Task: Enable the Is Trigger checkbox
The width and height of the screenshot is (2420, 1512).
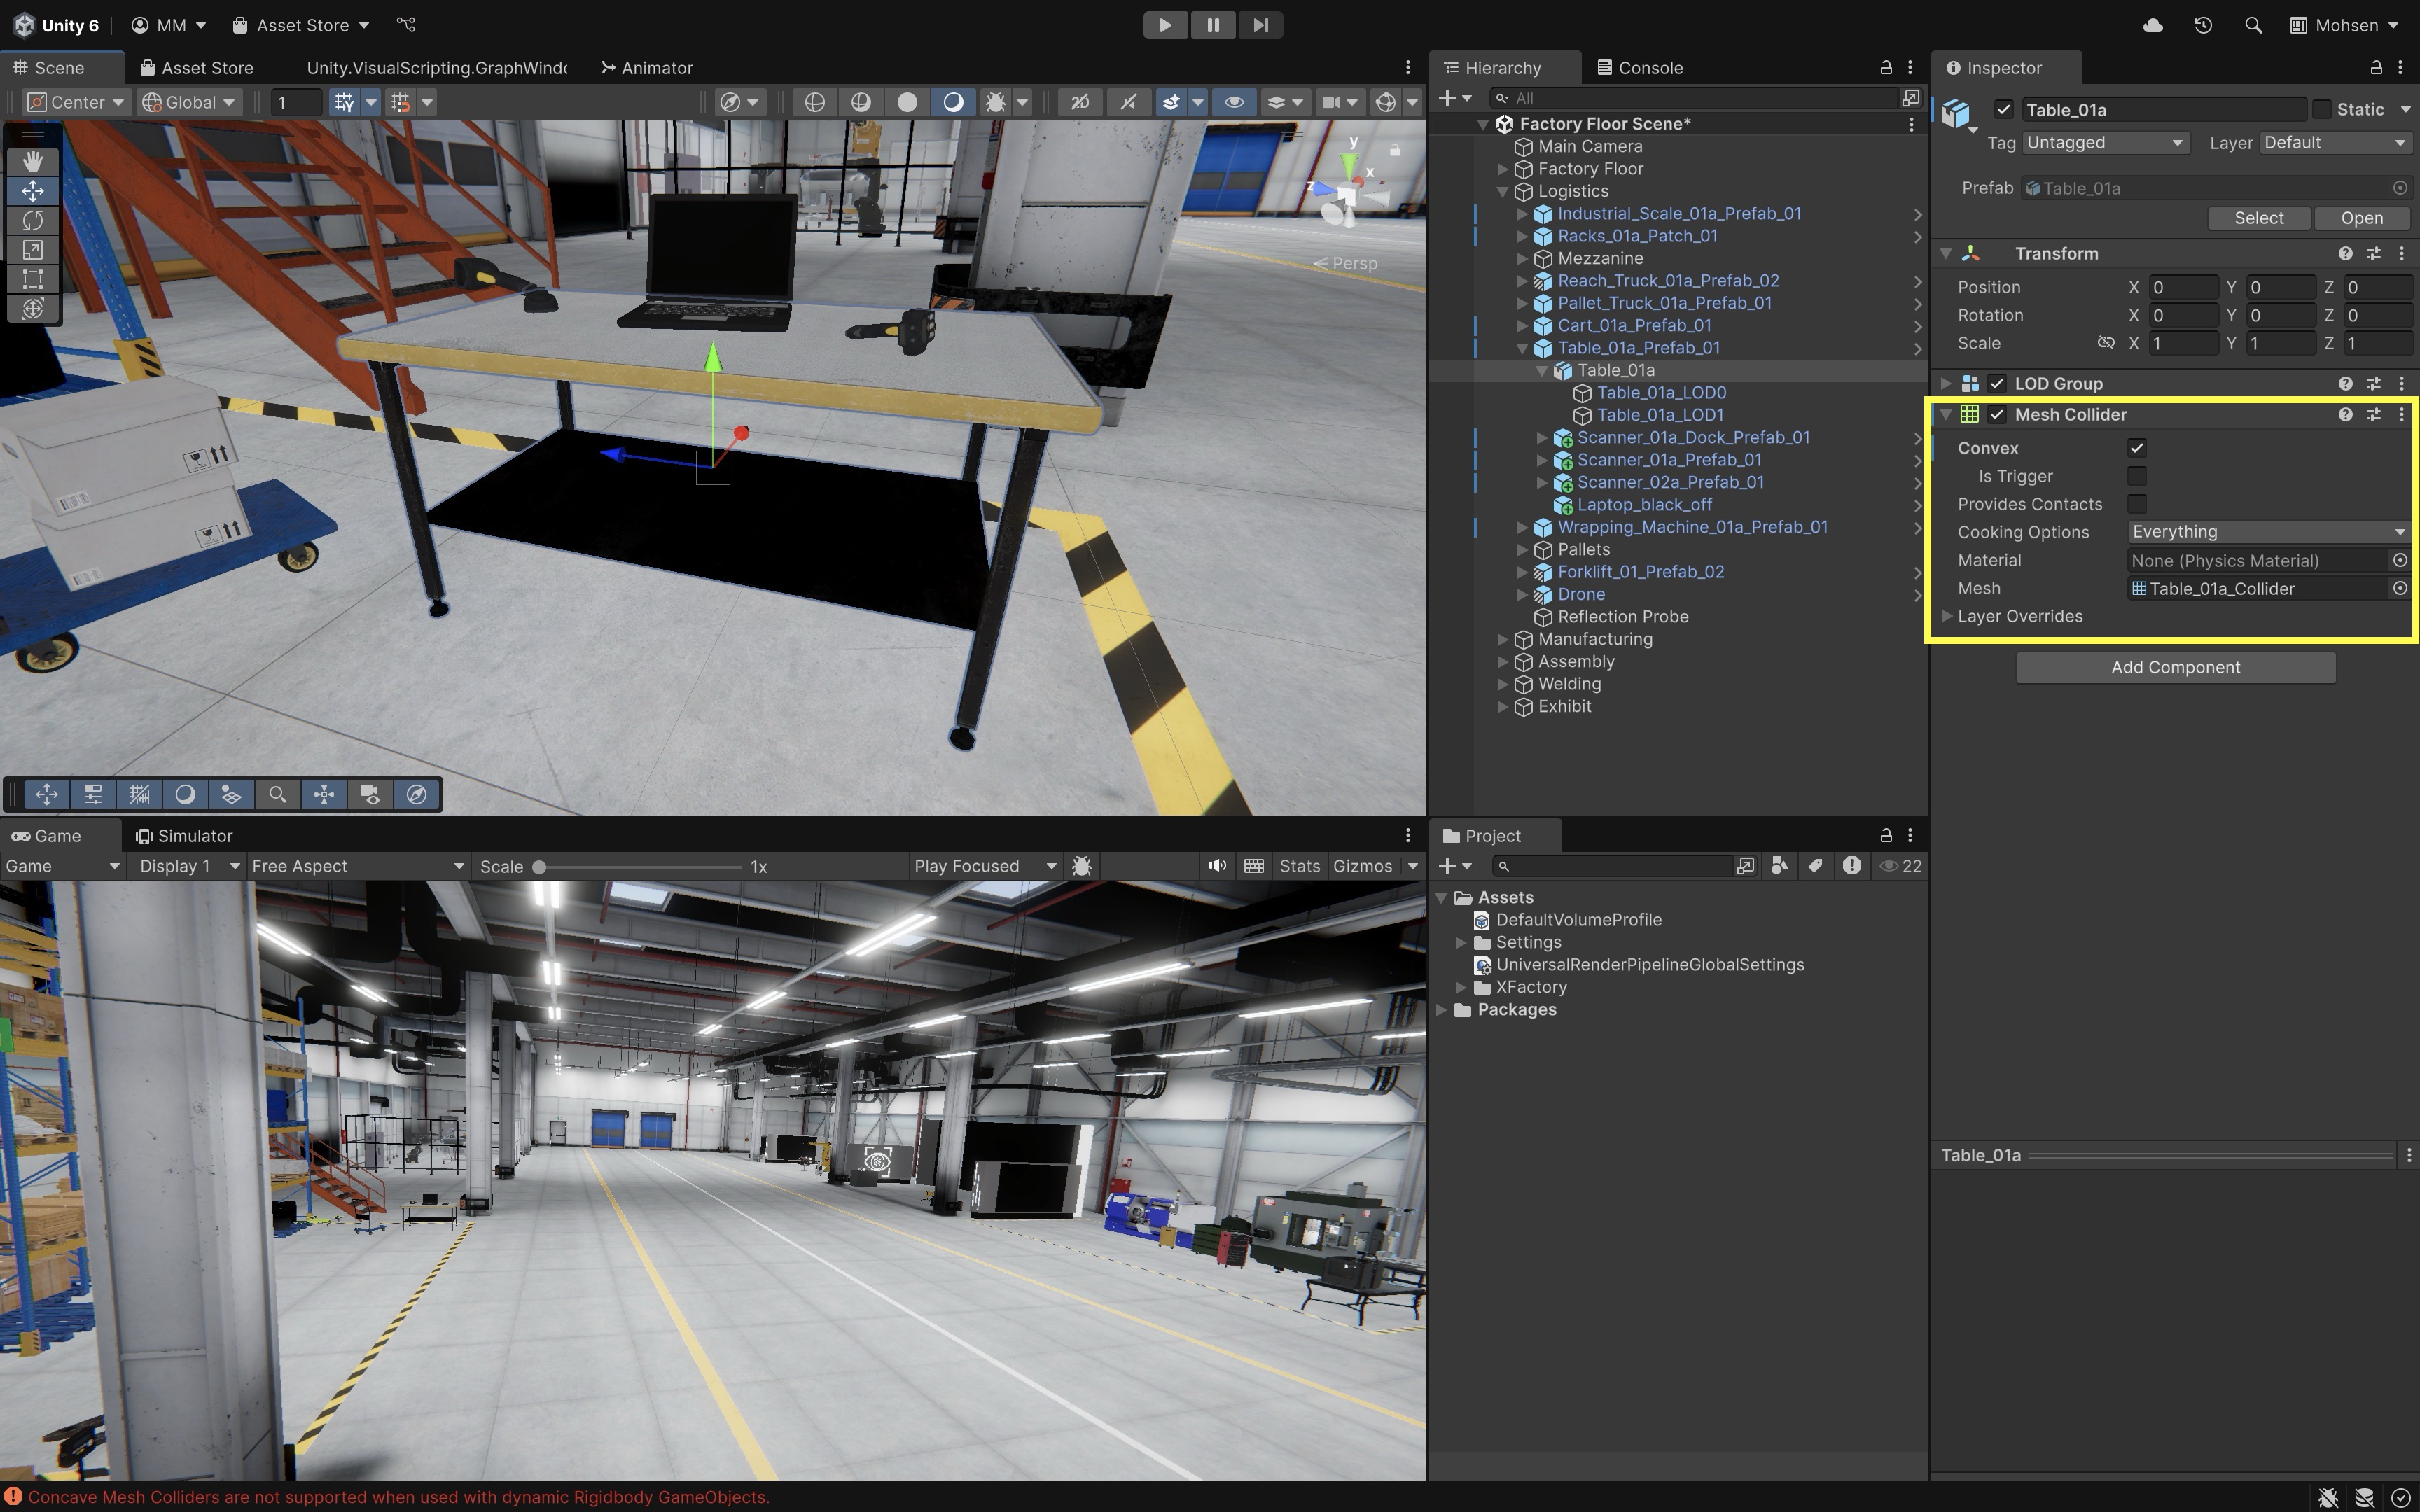Action: pos(2137,476)
